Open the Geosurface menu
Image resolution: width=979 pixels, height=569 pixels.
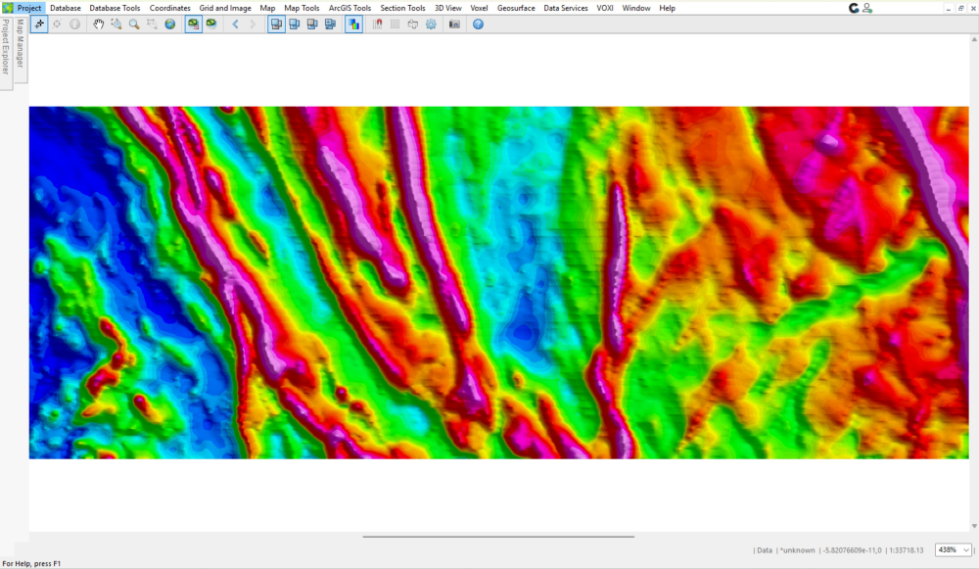pyautogui.click(x=516, y=8)
